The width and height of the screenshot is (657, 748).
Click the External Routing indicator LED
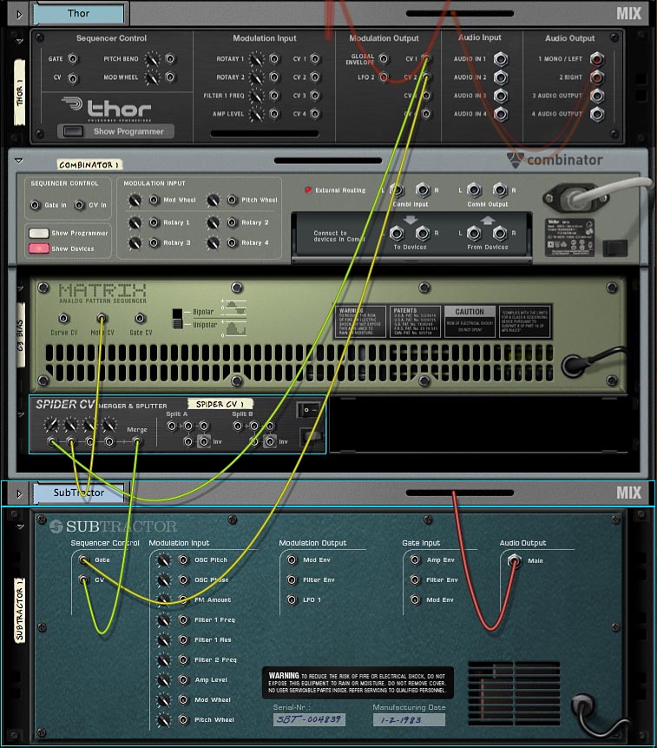click(308, 190)
